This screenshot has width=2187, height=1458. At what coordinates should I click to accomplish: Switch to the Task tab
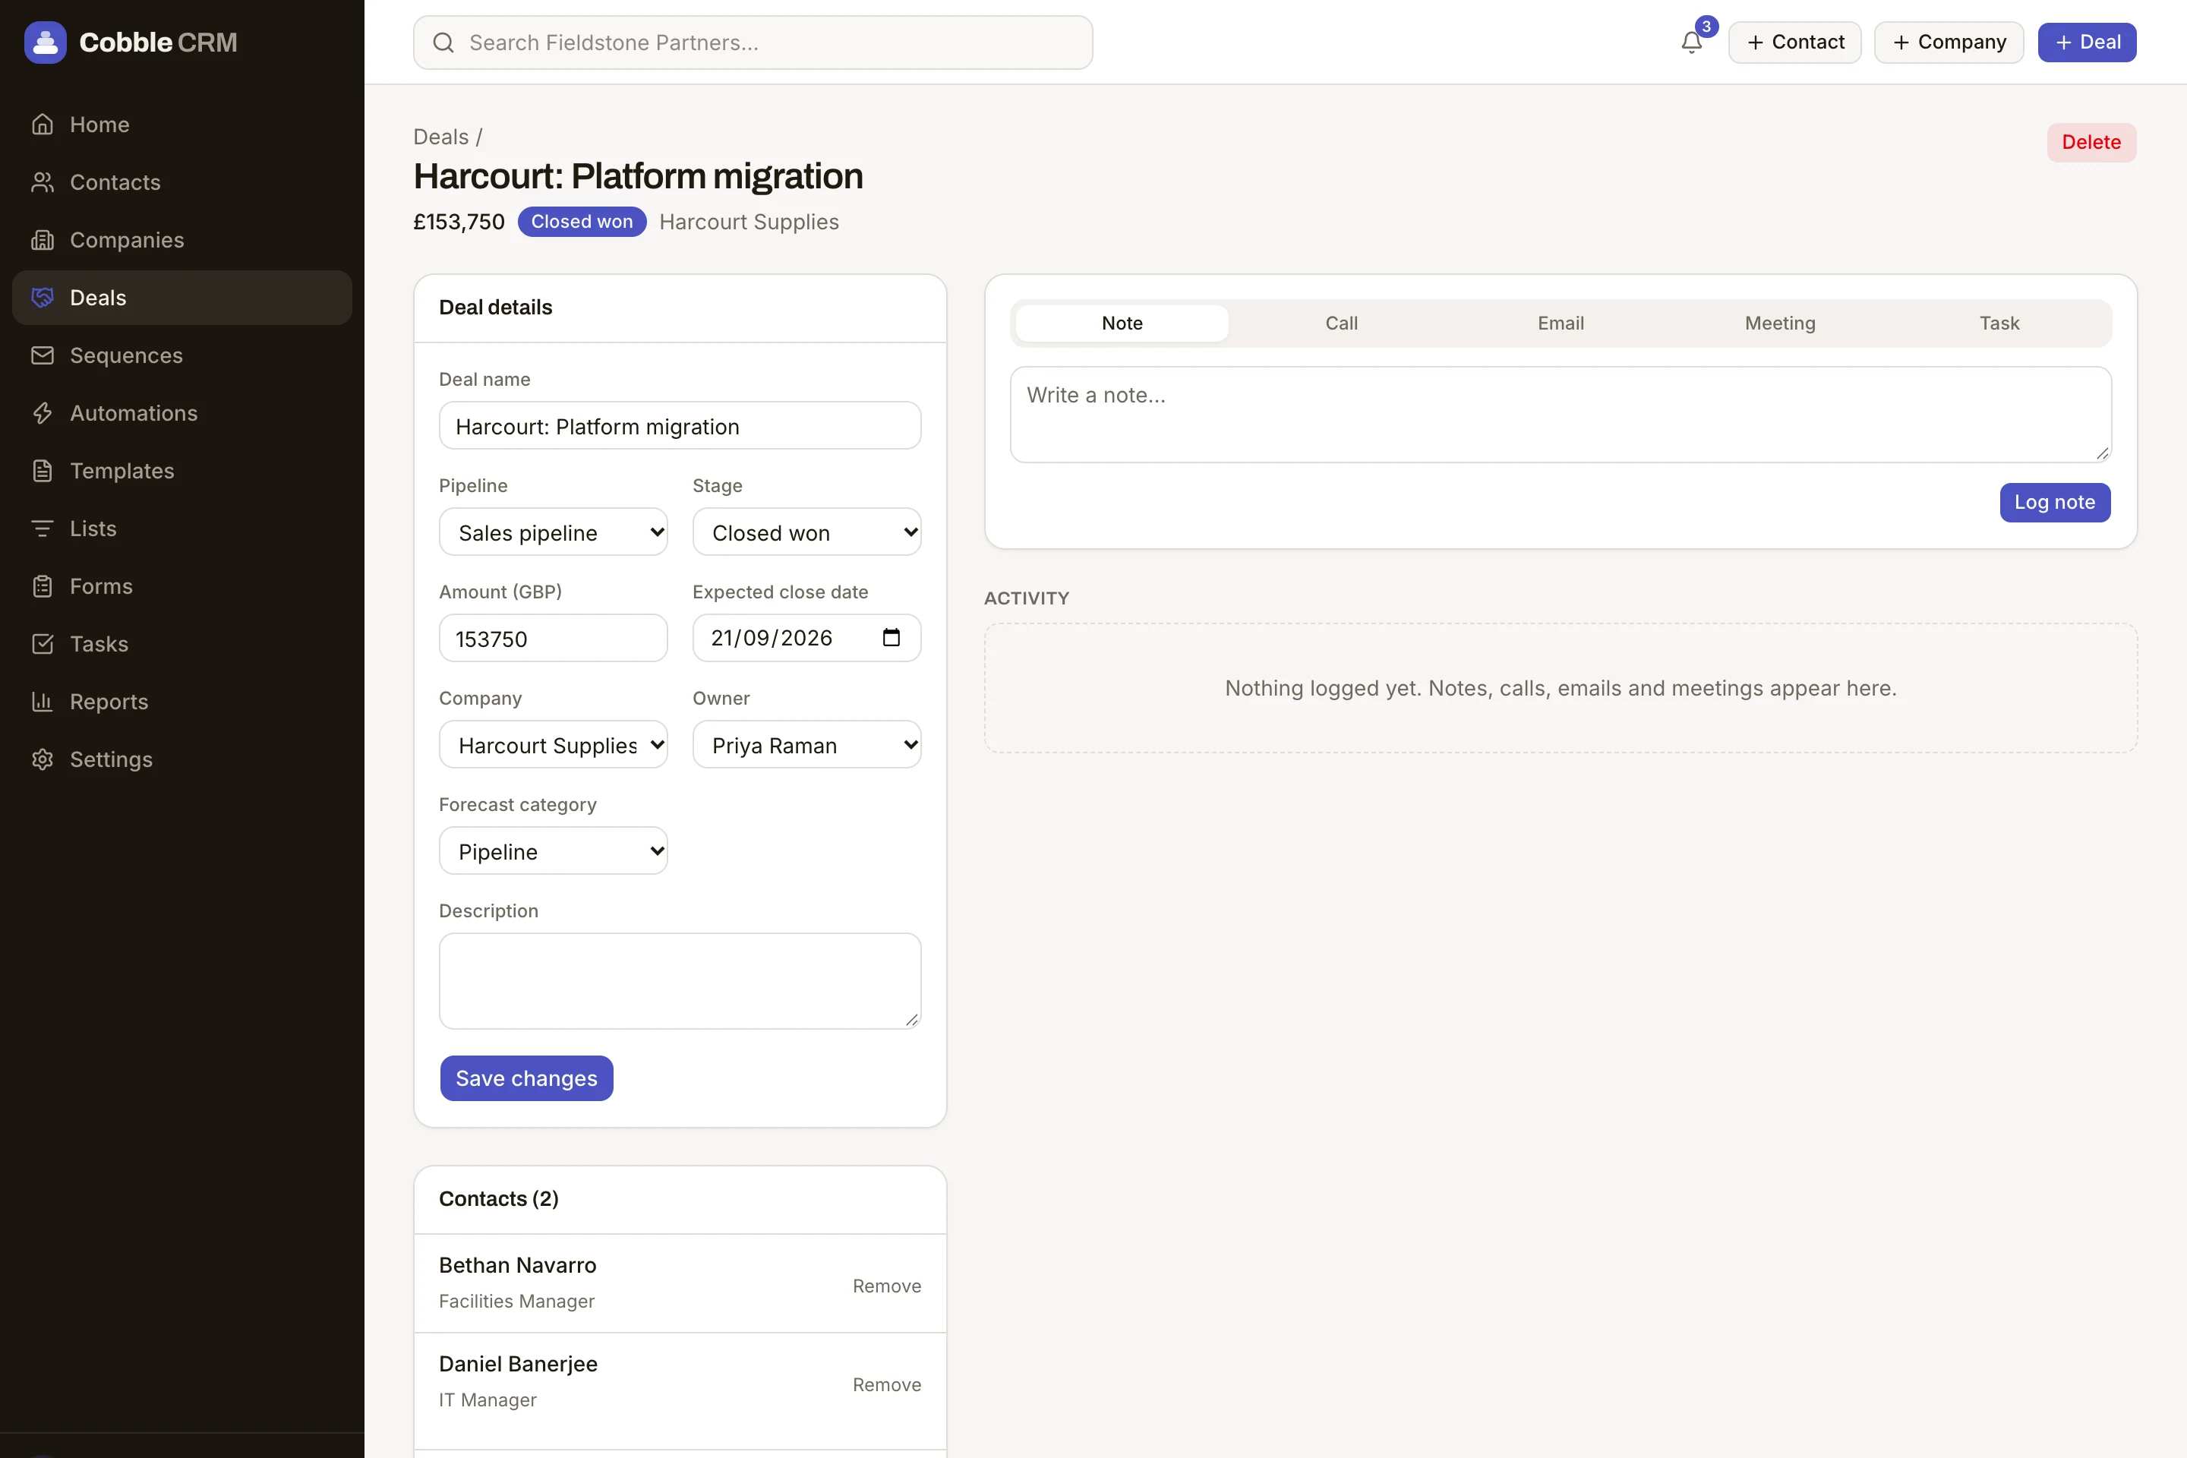click(x=1999, y=323)
